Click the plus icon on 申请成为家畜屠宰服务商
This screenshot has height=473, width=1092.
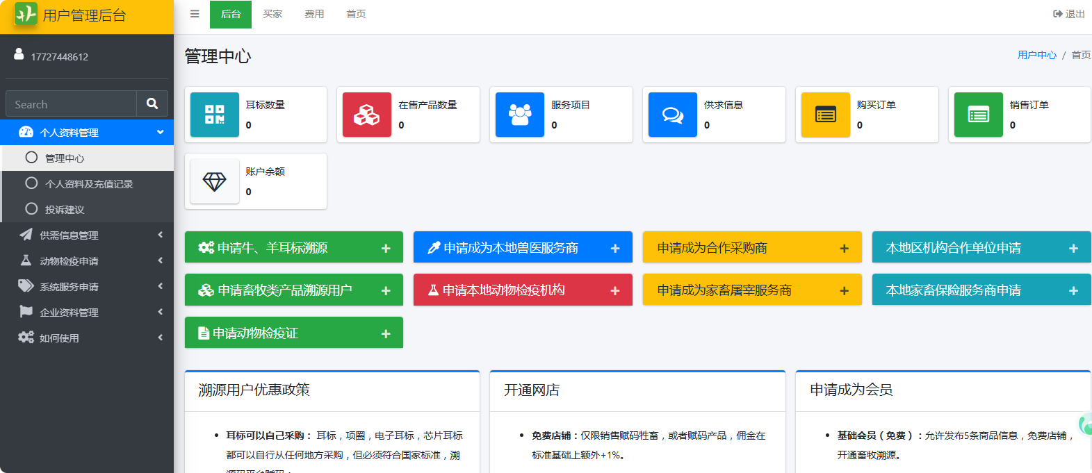click(845, 291)
